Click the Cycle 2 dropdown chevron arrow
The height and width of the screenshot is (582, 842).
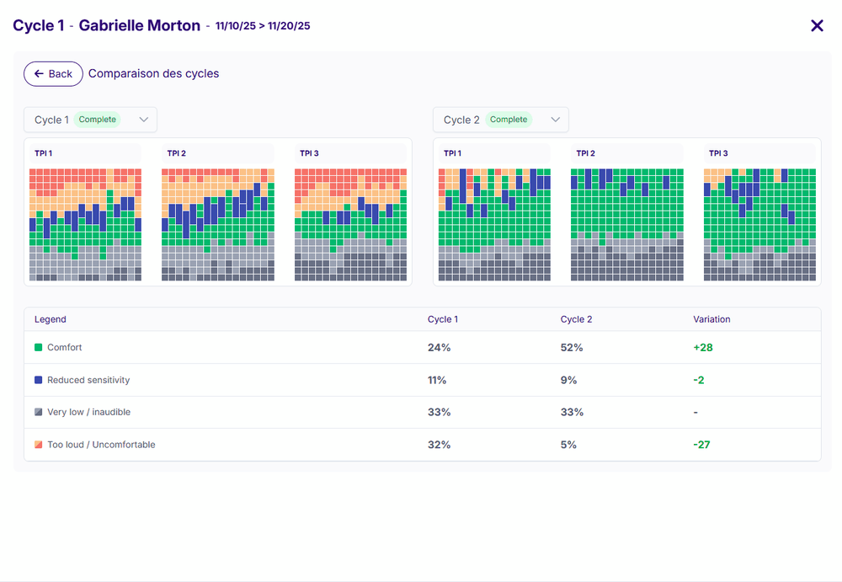point(556,120)
